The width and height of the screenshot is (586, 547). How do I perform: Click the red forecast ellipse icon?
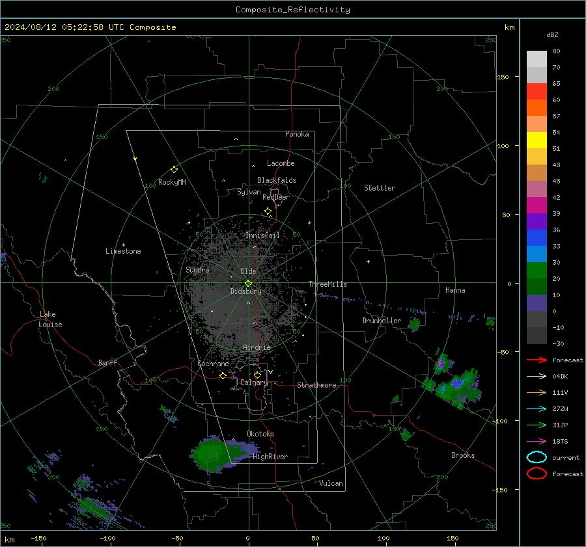pyautogui.click(x=537, y=474)
